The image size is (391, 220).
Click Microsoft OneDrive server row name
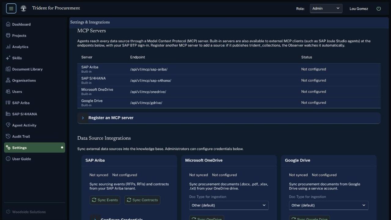point(97,90)
